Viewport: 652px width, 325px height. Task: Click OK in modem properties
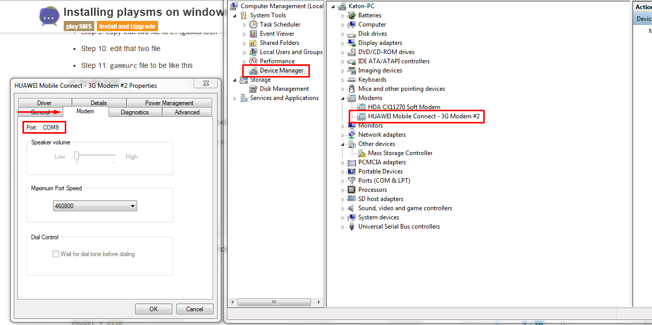point(153,309)
